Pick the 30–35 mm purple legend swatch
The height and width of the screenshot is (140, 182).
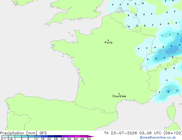65,136
